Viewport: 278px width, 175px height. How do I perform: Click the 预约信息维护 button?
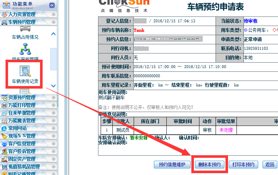172,165
